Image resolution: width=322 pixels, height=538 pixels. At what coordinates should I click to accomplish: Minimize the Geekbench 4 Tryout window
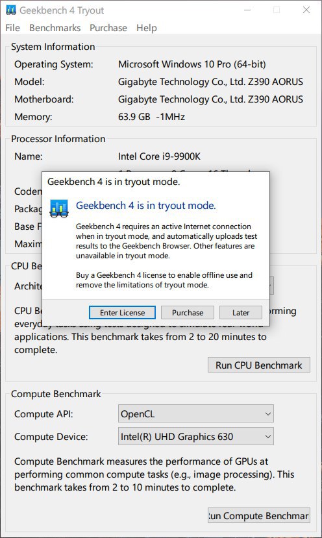pyautogui.click(x=247, y=10)
